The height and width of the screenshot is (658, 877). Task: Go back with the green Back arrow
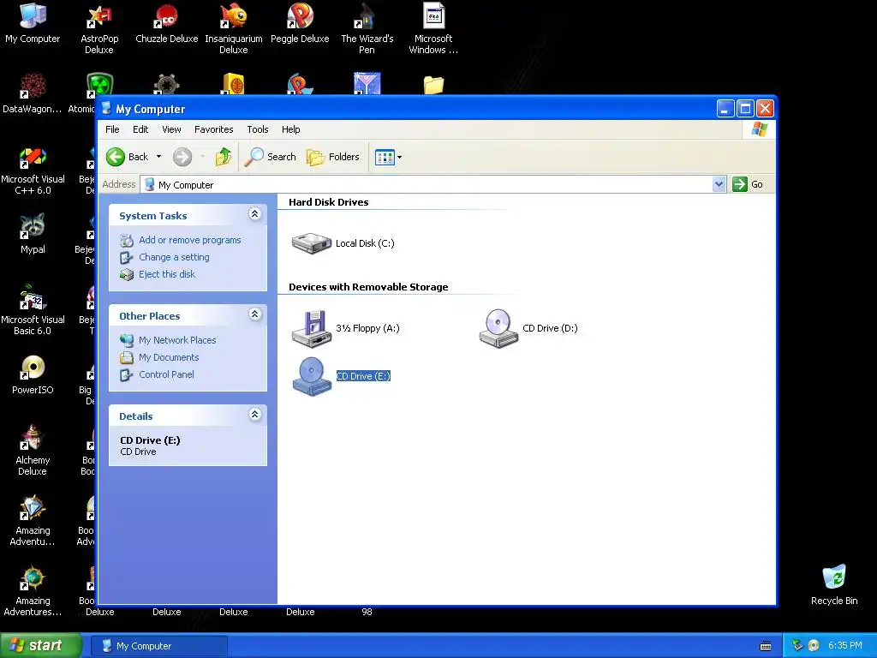pyautogui.click(x=116, y=157)
